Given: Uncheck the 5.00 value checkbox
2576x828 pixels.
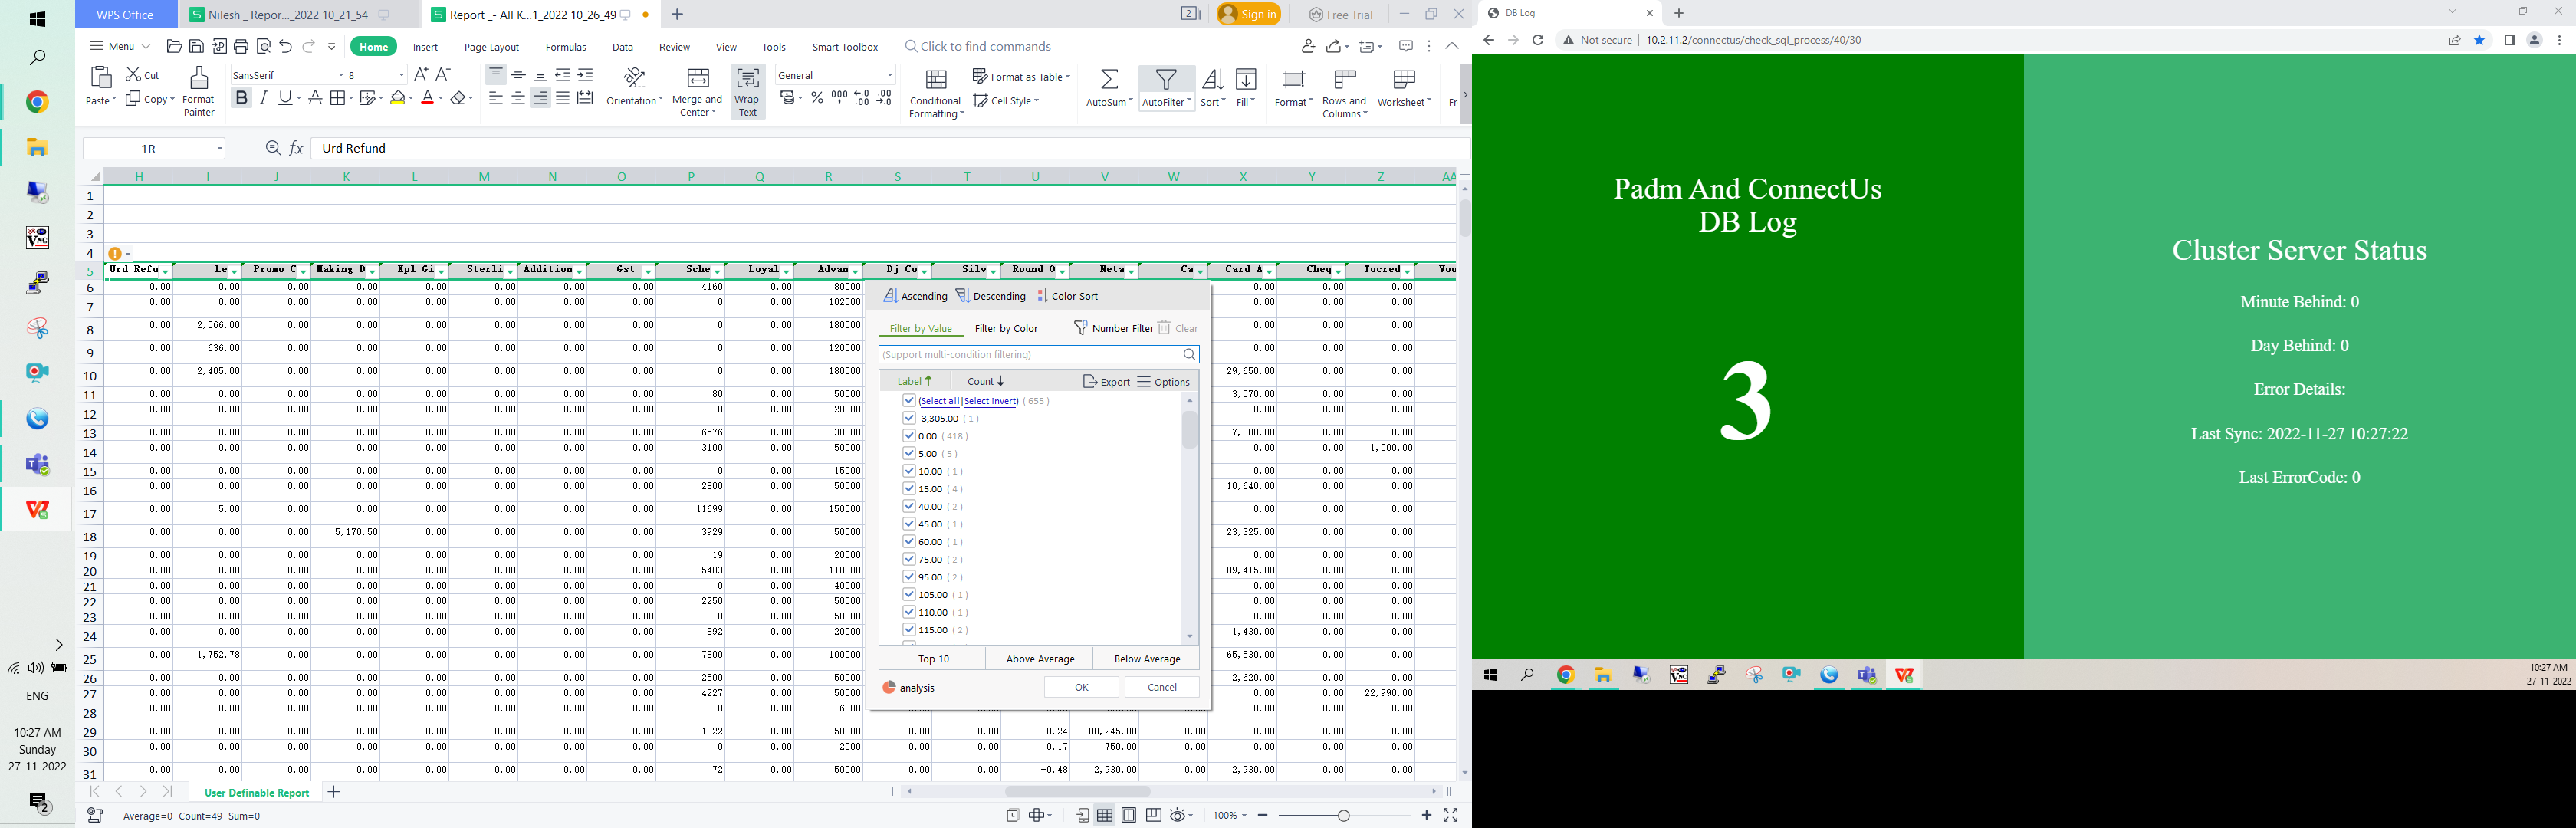Looking at the screenshot, I should (x=909, y=453).
